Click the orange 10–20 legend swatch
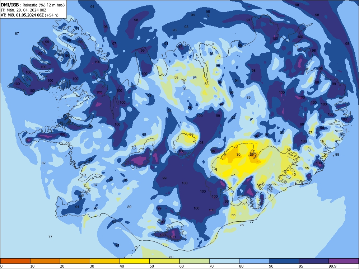 45,261
